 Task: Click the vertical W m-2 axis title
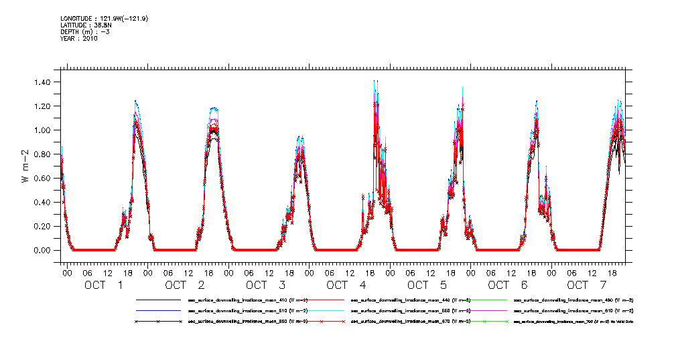point(25,166)
